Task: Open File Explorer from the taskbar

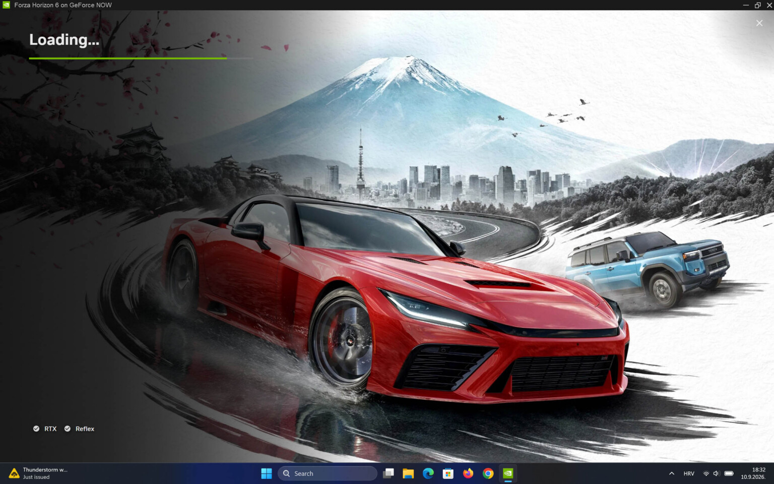Action: [408, 473]
